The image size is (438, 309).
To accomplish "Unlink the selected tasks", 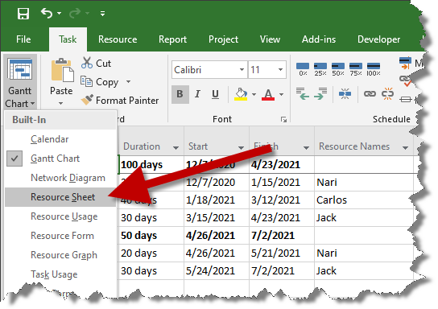I will 387,94.
